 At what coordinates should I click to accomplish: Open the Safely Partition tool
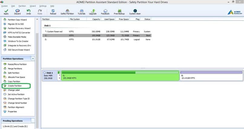(x=67, y=12)
